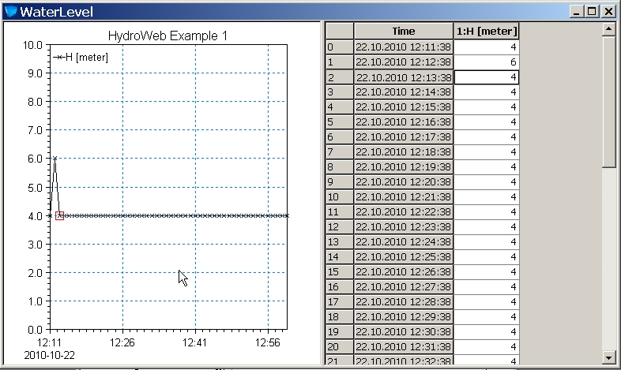Click the scroll down arrow of table scrollbar
Screen dimensions: 621x370
click(x=608, y=357)
